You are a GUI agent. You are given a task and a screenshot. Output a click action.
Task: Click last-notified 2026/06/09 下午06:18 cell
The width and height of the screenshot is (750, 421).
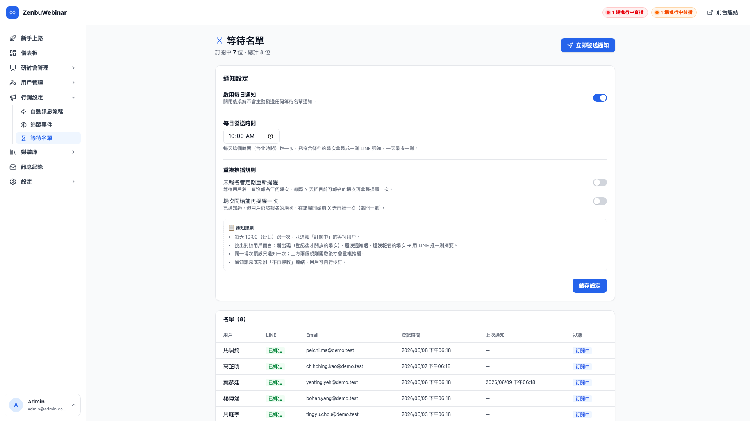point(511,382)
